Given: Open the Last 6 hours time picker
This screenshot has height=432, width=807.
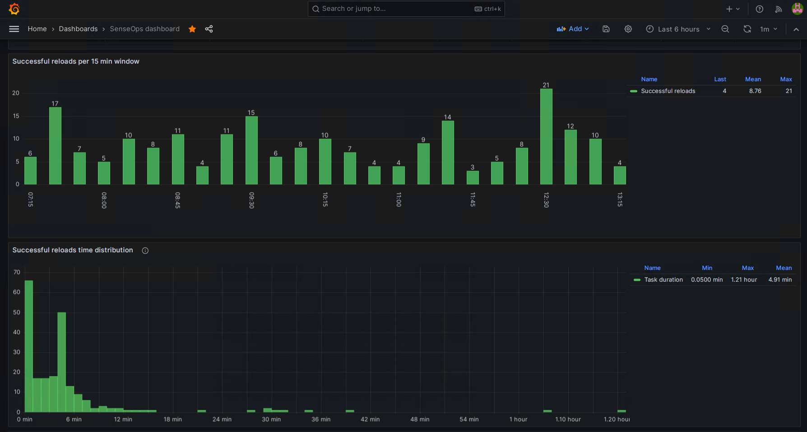Looking at the screenshot, I should (678, 29).
